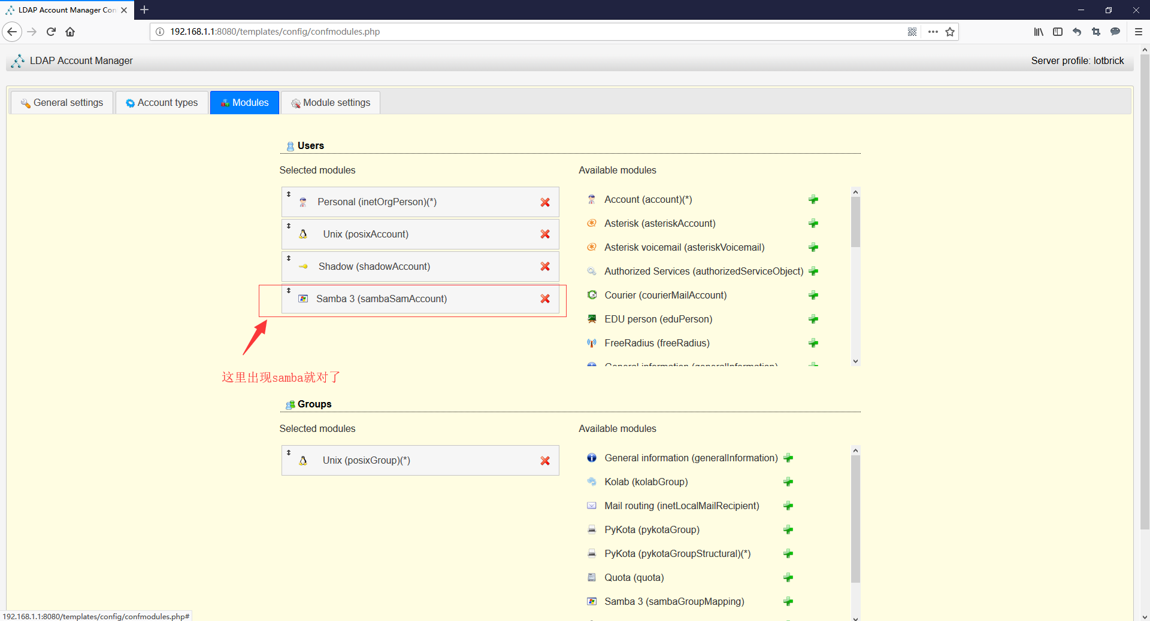The image size is (1150, 621).
Task: Go to the browser home page
Action: [70, 32]
